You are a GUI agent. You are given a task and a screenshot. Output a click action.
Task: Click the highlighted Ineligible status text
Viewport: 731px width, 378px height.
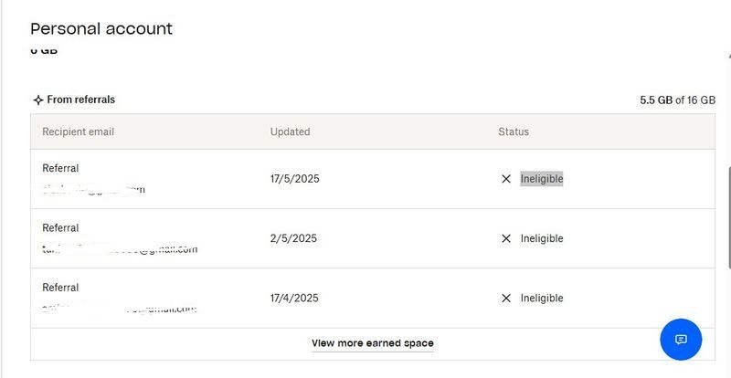coord(542,179)
